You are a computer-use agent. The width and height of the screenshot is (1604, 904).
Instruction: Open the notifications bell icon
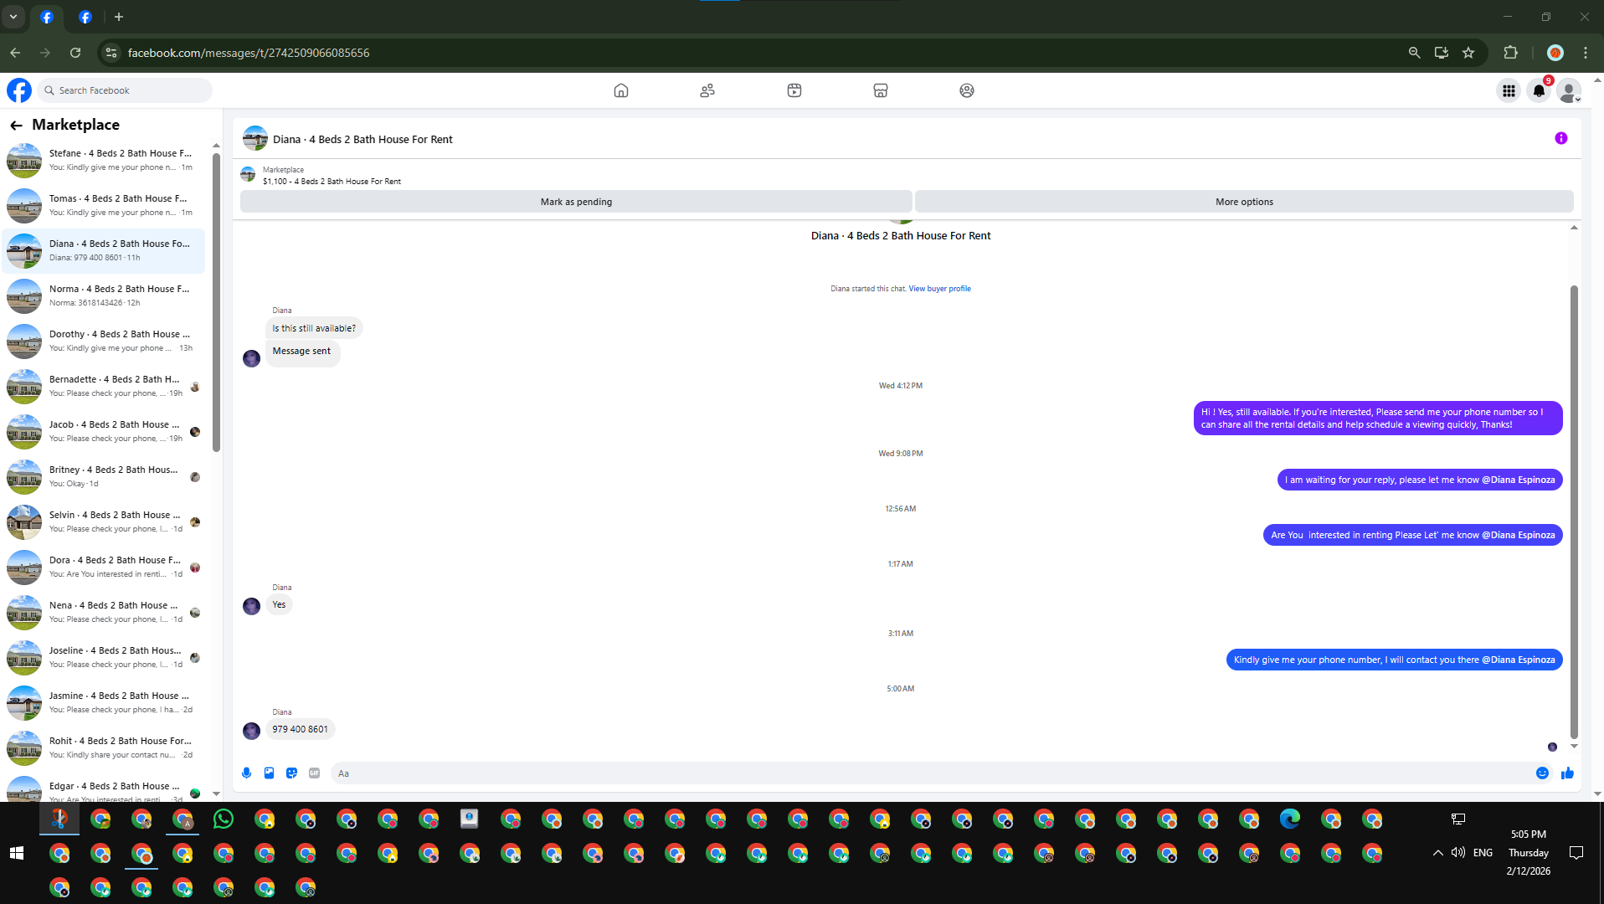pyautogui.click(x=1539, y=90)
